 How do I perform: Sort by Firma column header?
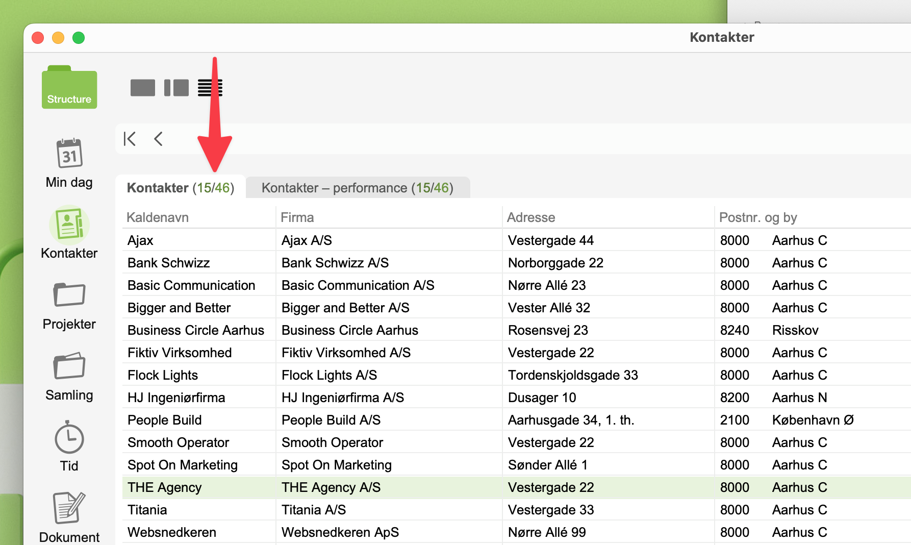coord(297,217)
